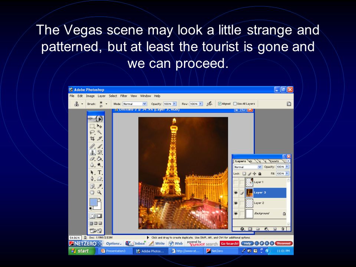Choose the Dodge tool
The image size is (356, 267).
(99, 165)
